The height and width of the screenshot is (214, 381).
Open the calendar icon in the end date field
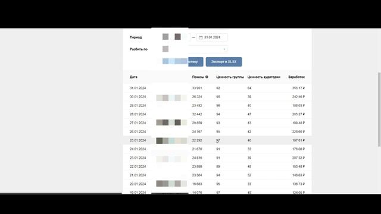point(201,37)
